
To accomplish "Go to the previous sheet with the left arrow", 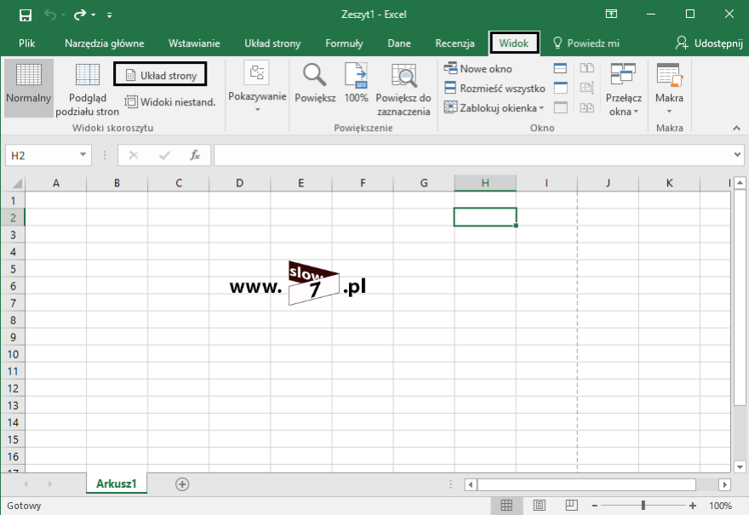I will point(26,484).
